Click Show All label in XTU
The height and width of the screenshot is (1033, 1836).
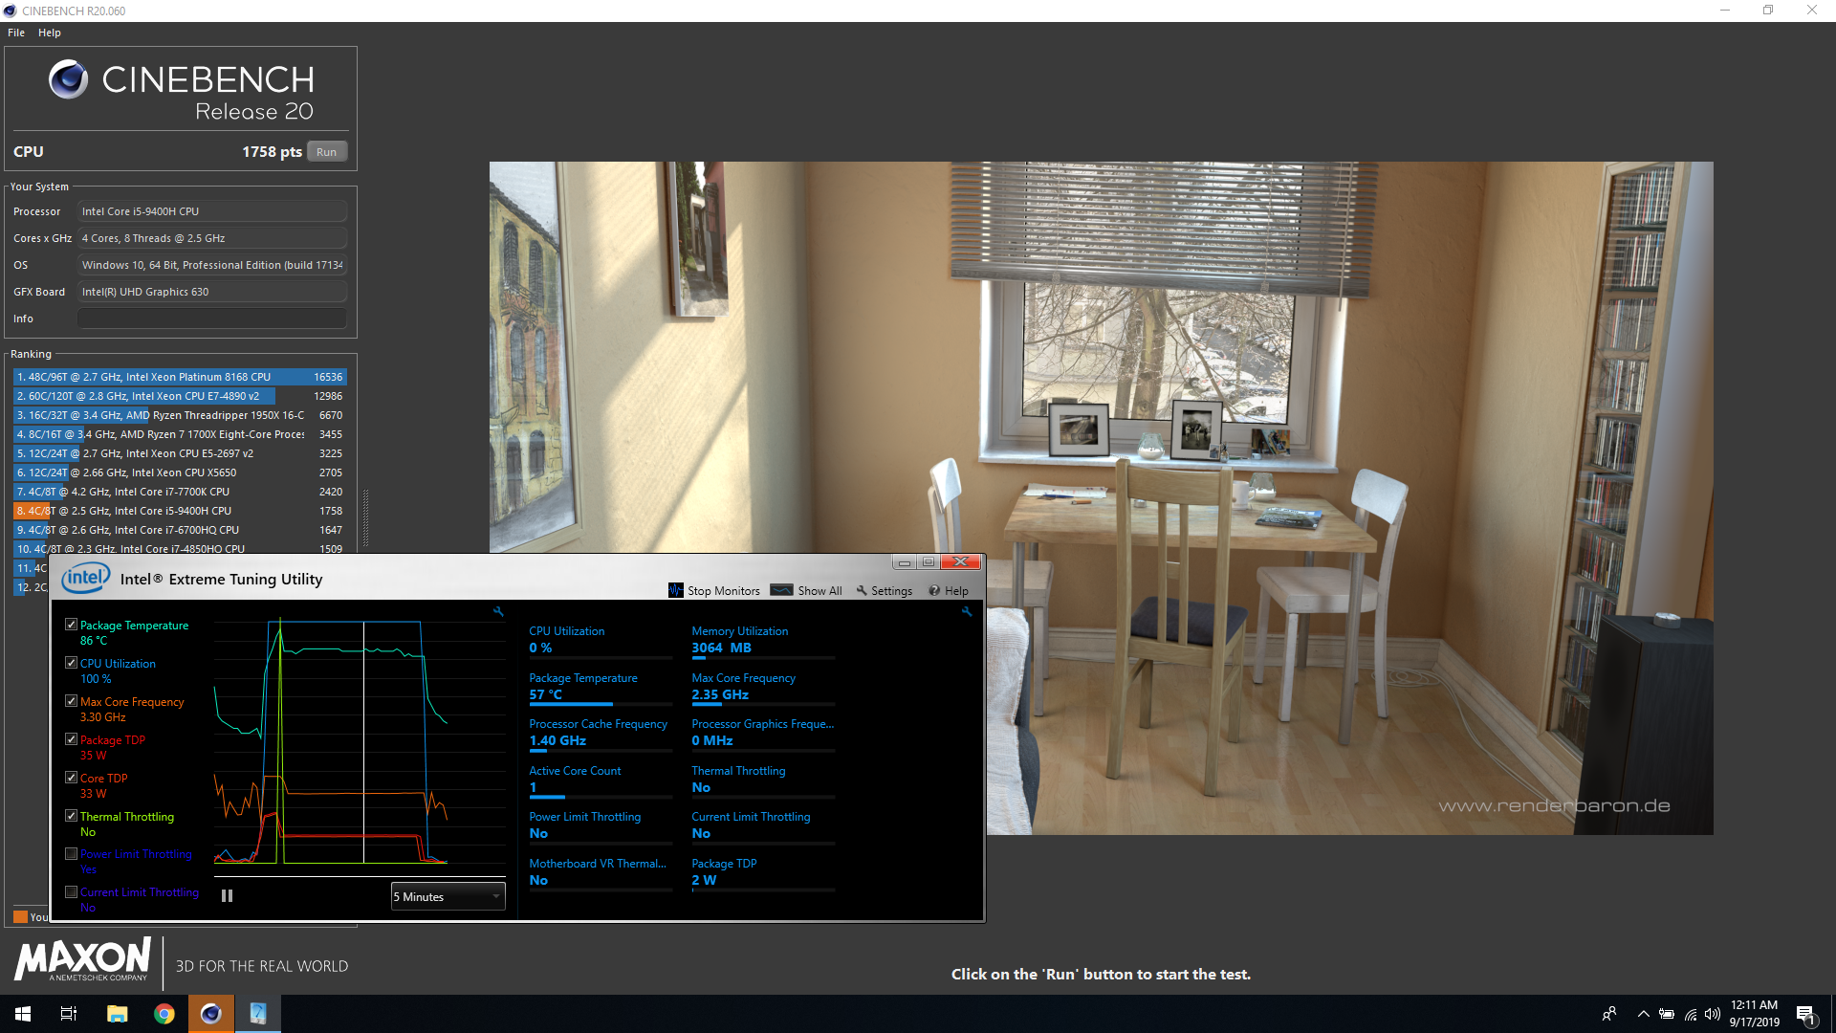(820, 591)
